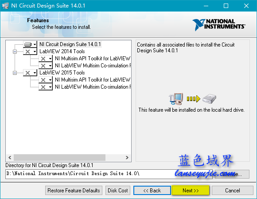Collapse the LabVIEW 2015 Tools tree node
Image resolution: width=257 pixels, height=199 pixels.
[x=15, y=73]
